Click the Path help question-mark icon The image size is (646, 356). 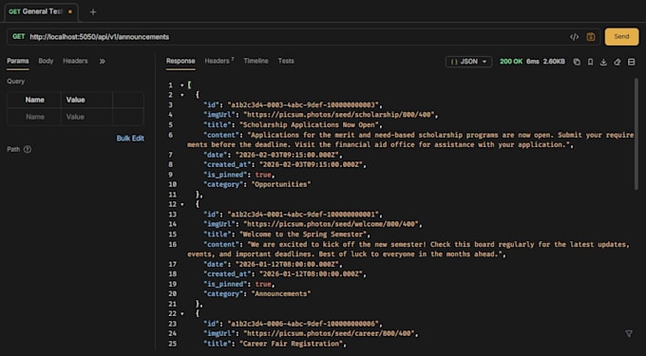28,149
